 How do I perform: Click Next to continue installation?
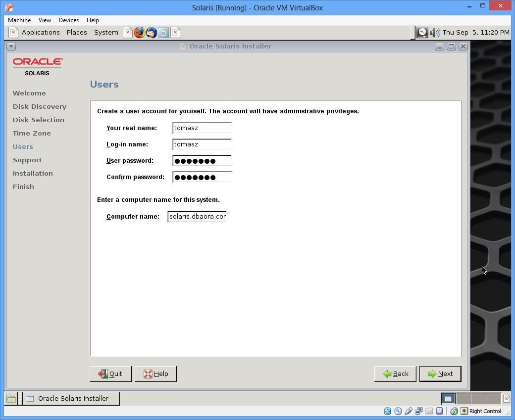coord(440,374)
